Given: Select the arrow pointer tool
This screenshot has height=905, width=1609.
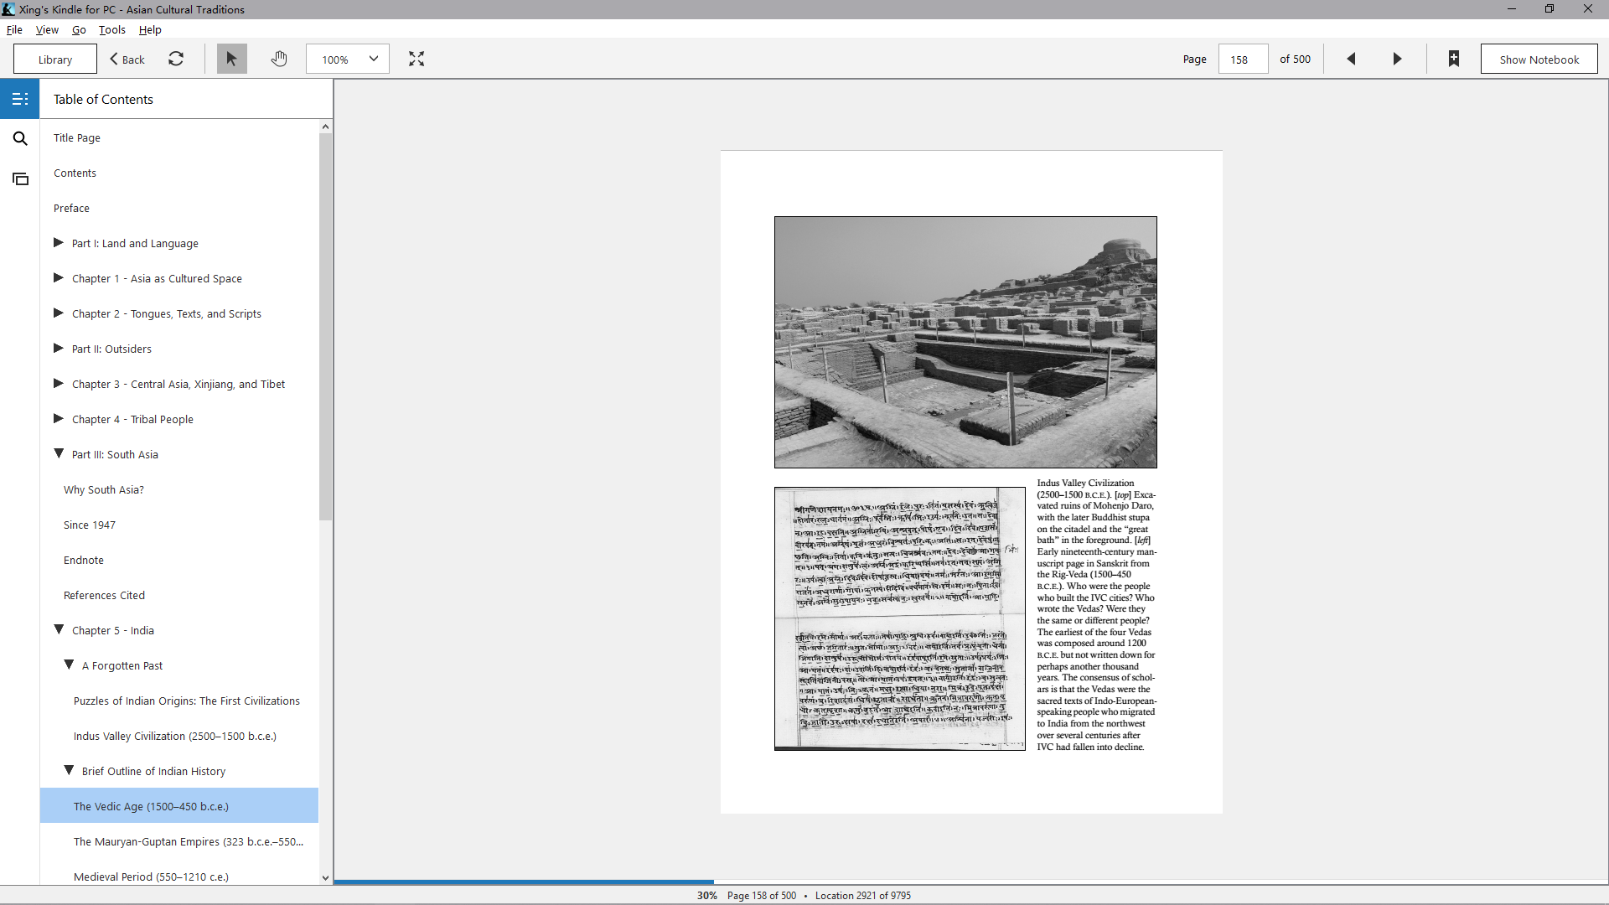Looking at the screenshot, I should pos(232,59).
